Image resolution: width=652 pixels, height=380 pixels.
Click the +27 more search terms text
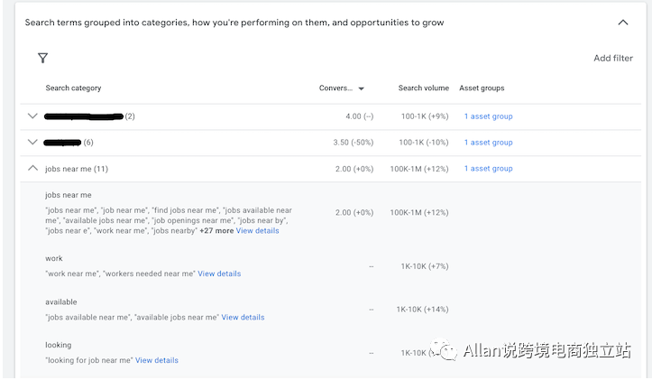pos(216,231)
